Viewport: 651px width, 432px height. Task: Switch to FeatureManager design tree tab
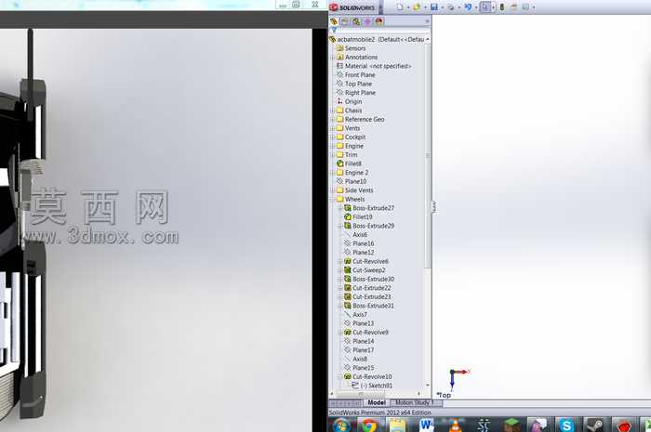pos(333,21)
